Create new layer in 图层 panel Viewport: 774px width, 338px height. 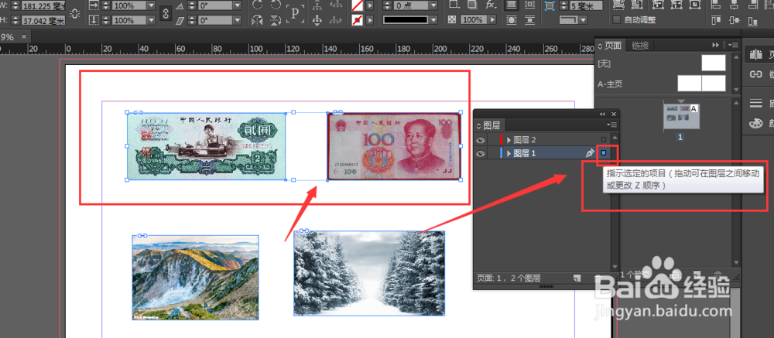[x=577, y=278]
